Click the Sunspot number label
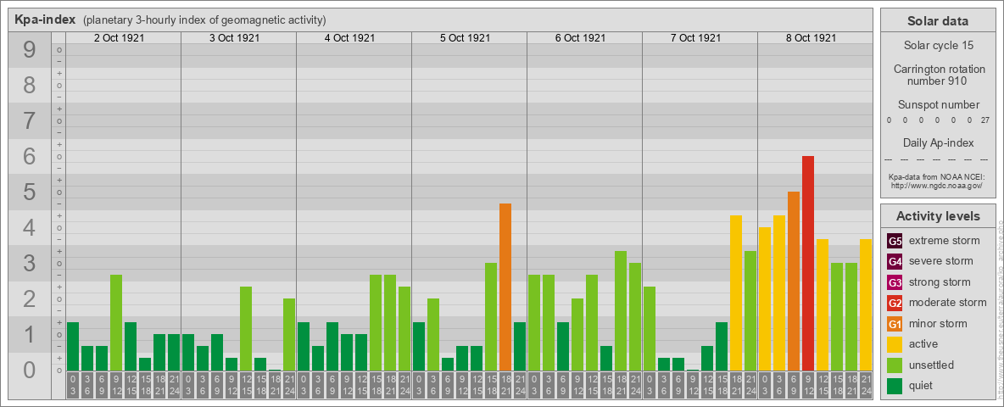Viewport: 1004px width, 407px height. (938, 105)
